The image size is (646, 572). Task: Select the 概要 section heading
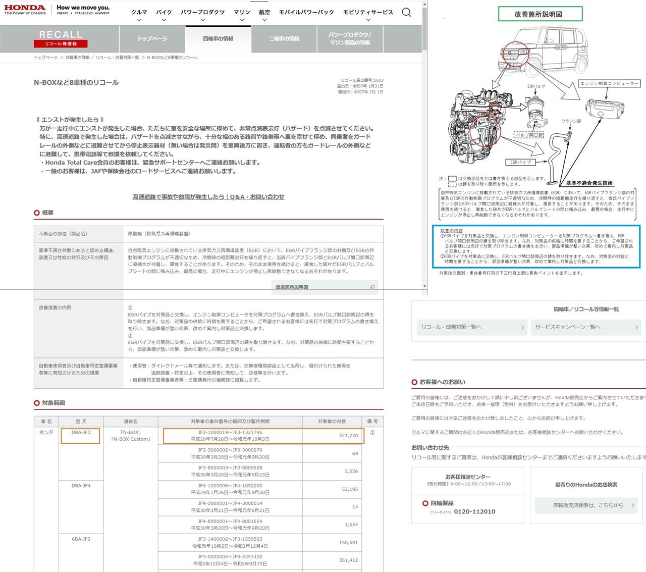pos(47,213)
